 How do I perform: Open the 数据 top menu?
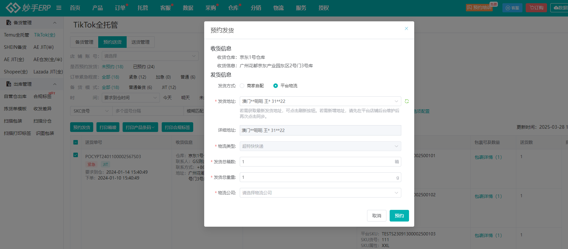pos(188,8)
